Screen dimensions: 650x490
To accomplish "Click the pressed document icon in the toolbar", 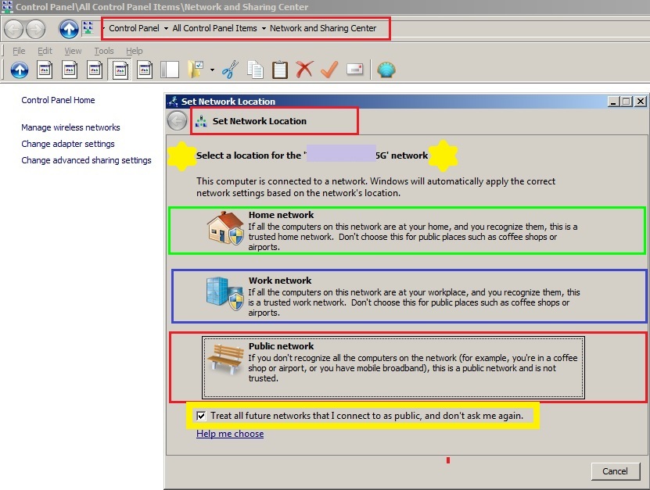I will coord(120,70).
